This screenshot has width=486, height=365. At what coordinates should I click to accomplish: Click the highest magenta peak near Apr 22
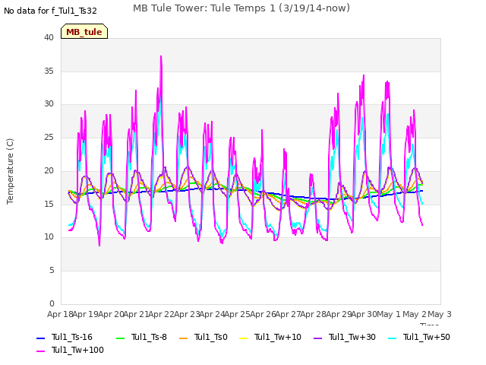click(161, 56)
